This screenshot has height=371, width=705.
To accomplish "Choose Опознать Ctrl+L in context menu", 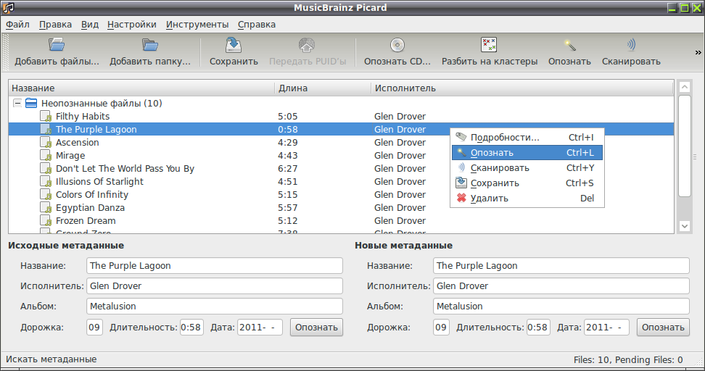I will [527, 153].
